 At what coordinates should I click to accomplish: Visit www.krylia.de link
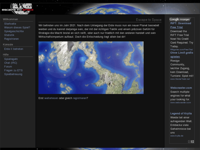click(177, 136)
